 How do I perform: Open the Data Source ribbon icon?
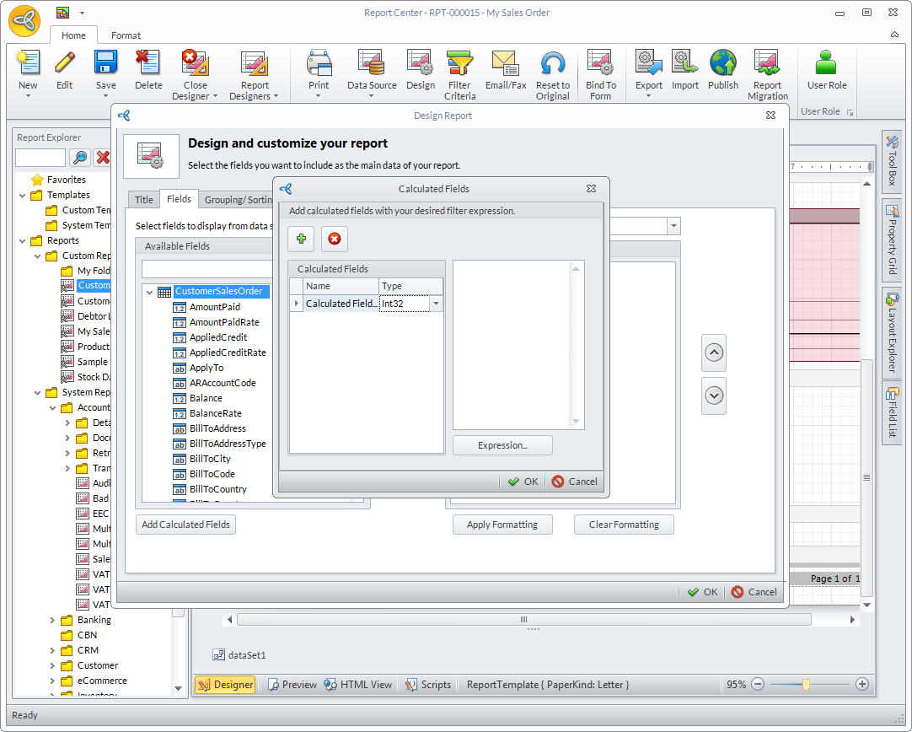372,64
